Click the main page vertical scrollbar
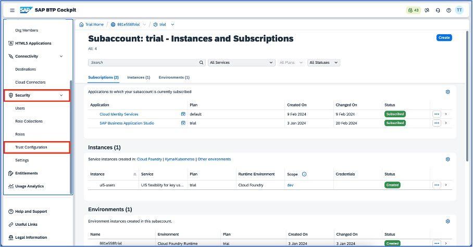The height and width of the screenshot is (247, 473). [468, 96]
